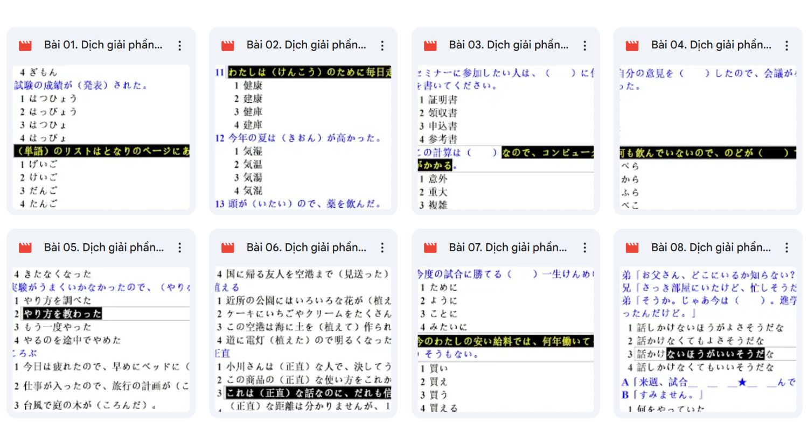Image resolution: width=808 pixels, height=444 pixels.
Task: Click the video icon on Bài 06
Action: tap(227, 248)
